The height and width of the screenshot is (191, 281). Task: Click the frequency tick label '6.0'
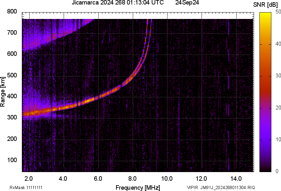(98, 179)
